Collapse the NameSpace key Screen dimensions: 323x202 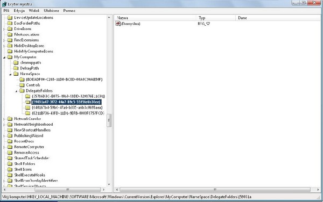tap(10, 74)
